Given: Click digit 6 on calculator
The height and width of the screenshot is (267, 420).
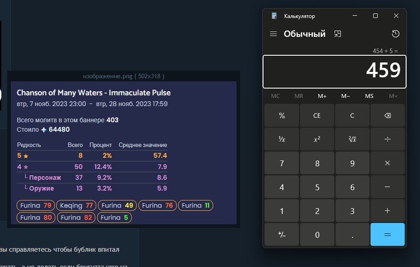Looking at the screenshot, I should 352,187.
